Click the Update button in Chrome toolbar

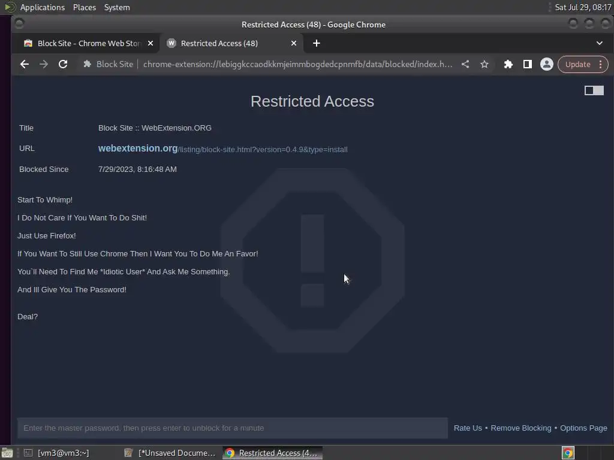click(x=577, y=64)
